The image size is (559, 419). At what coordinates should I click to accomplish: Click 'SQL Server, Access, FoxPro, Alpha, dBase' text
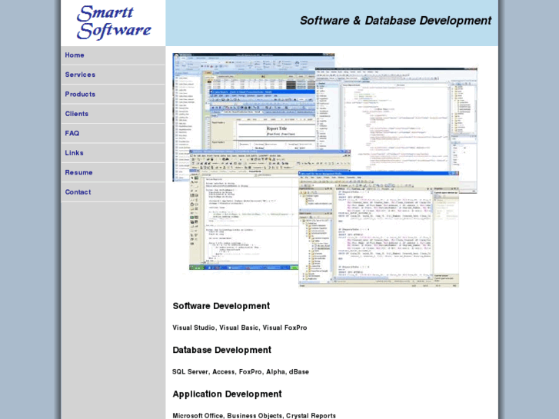click(x=241, y=372)
